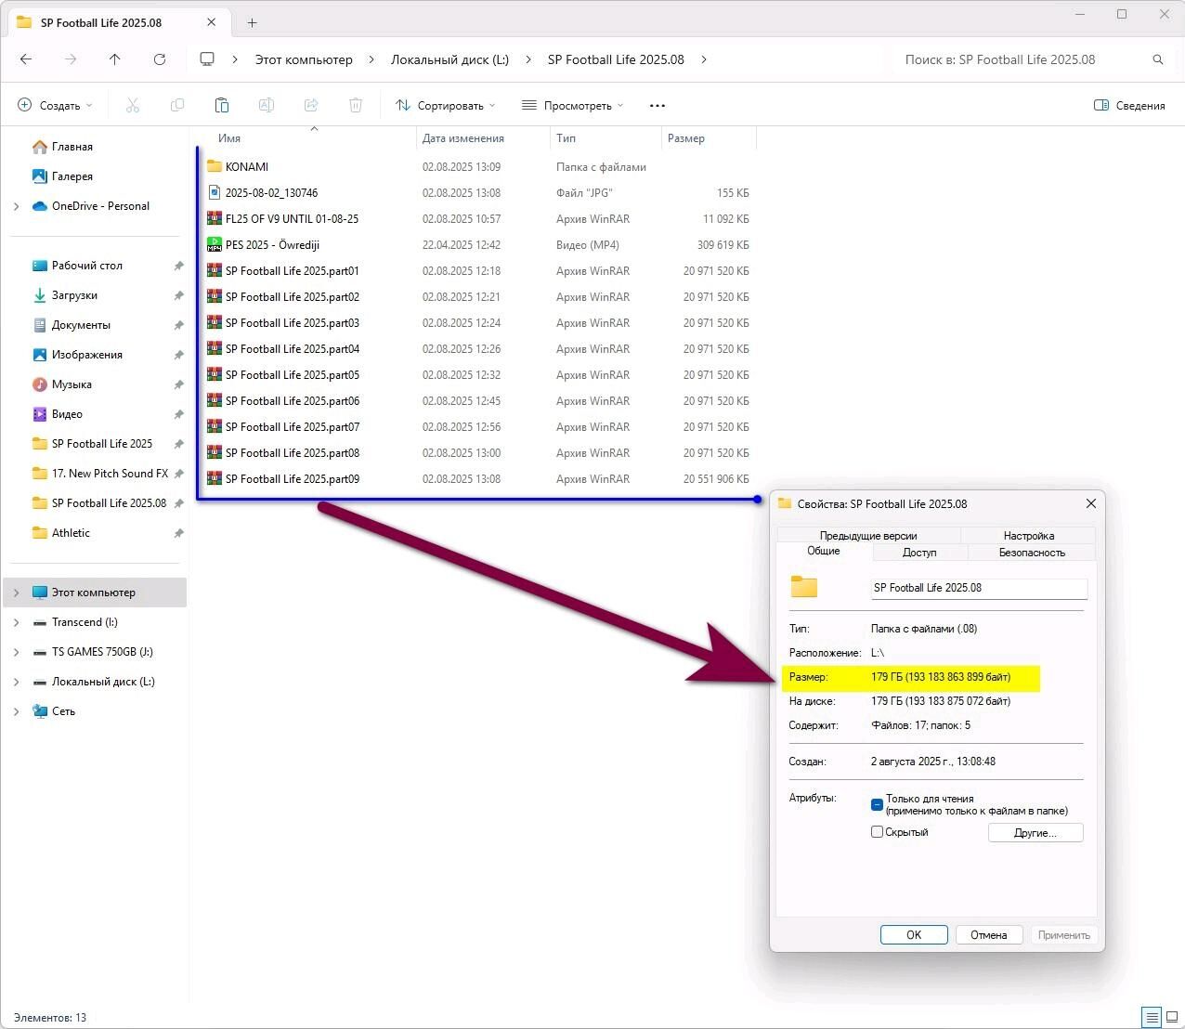Click OK in properties dialog

pyautogui.click(x=914, y=935)
